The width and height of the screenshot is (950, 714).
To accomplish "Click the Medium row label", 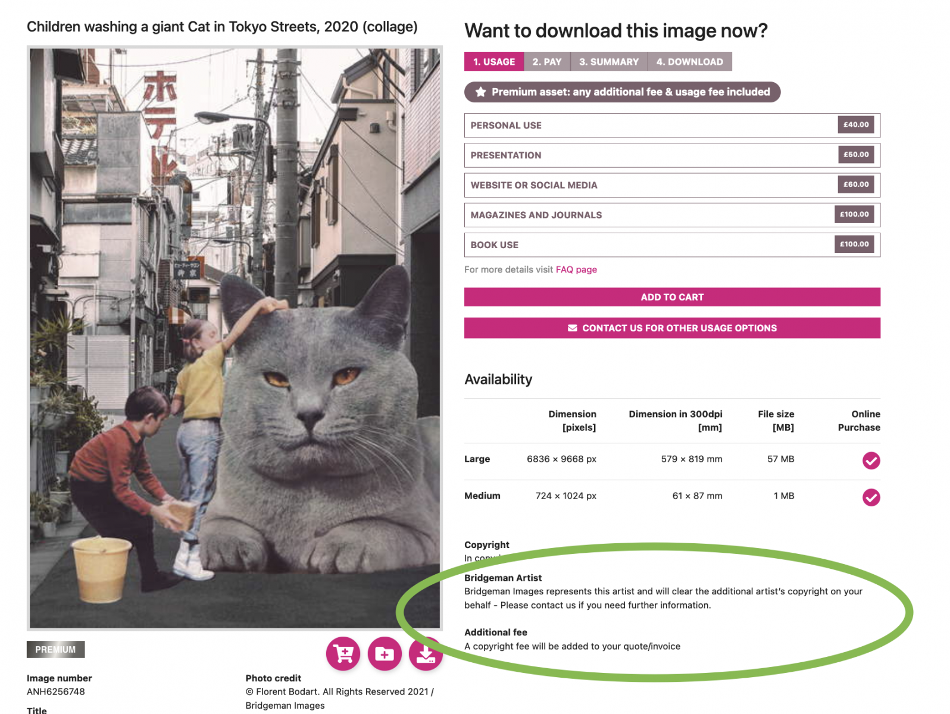I will [x=482, y=496].
